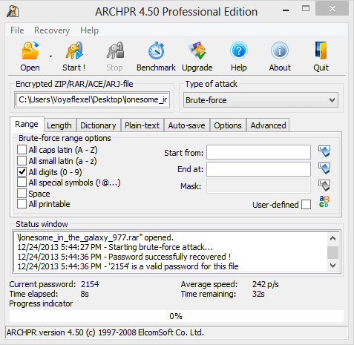Screen dimensions: 354x345
Task: Click the 0% progress indicator bar
Action: (x=177, y=316)
